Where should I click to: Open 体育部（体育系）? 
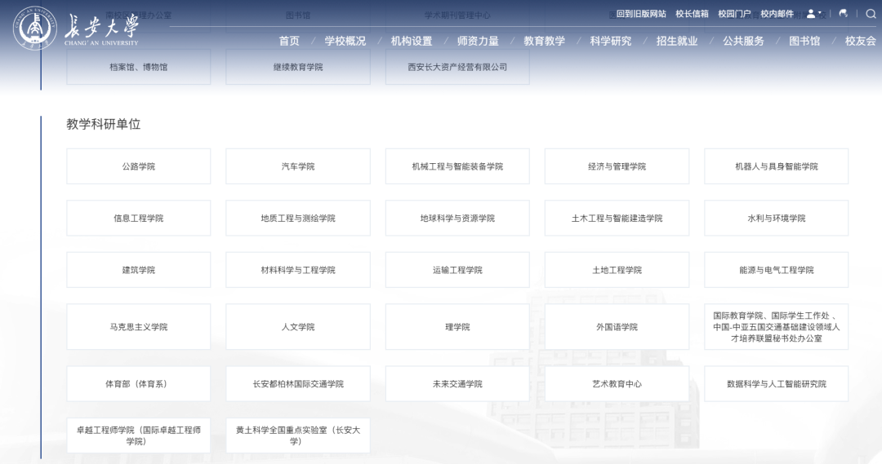pyautogui.click(x=138, y=384)
